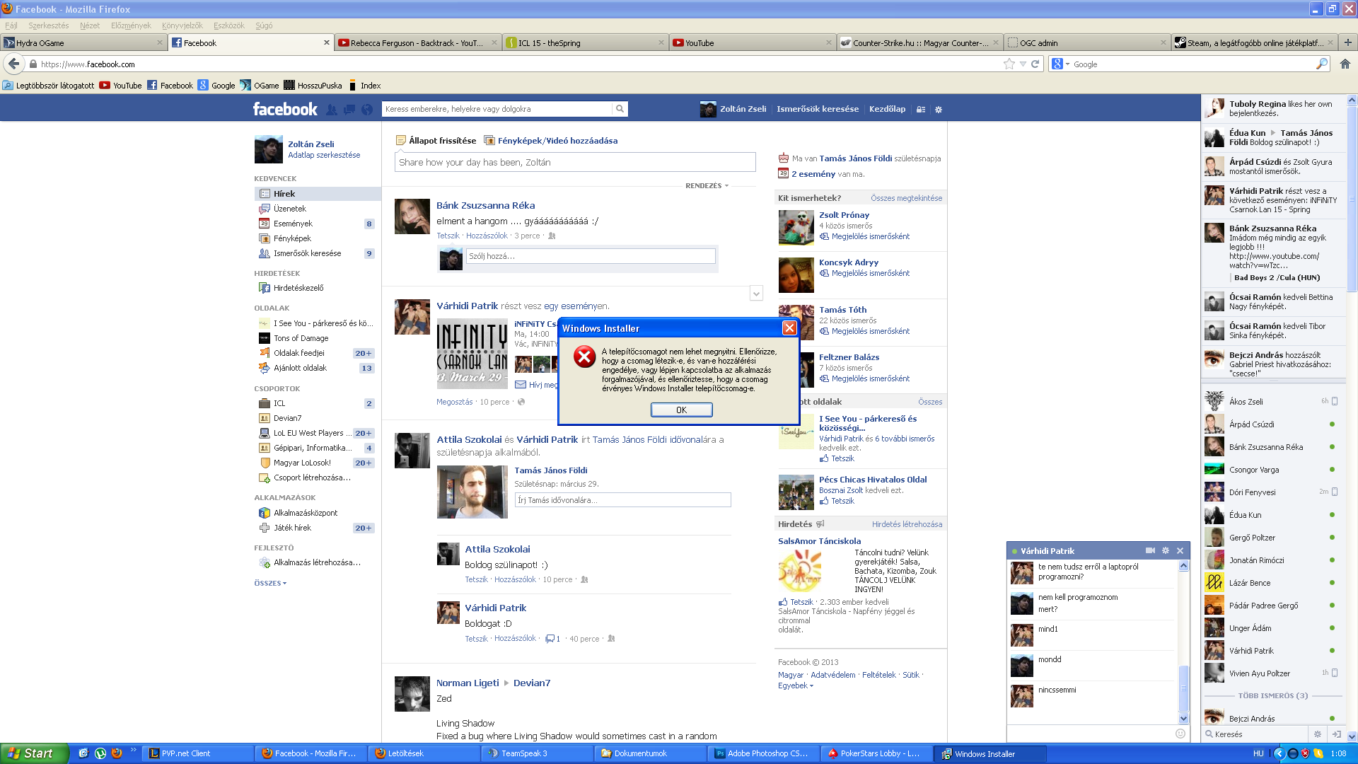
Task: Open Adatlap szerkesztése under Zoltán Zseli
Action: pos(324,155)
